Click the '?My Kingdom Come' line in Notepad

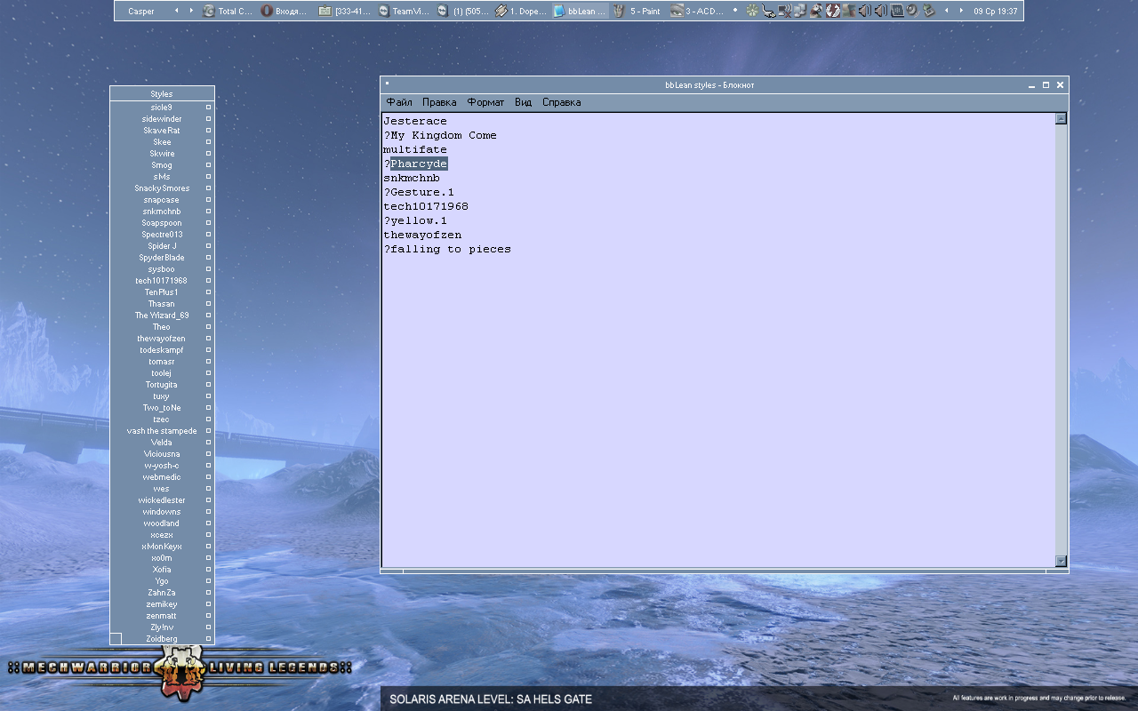pos(440,135)
